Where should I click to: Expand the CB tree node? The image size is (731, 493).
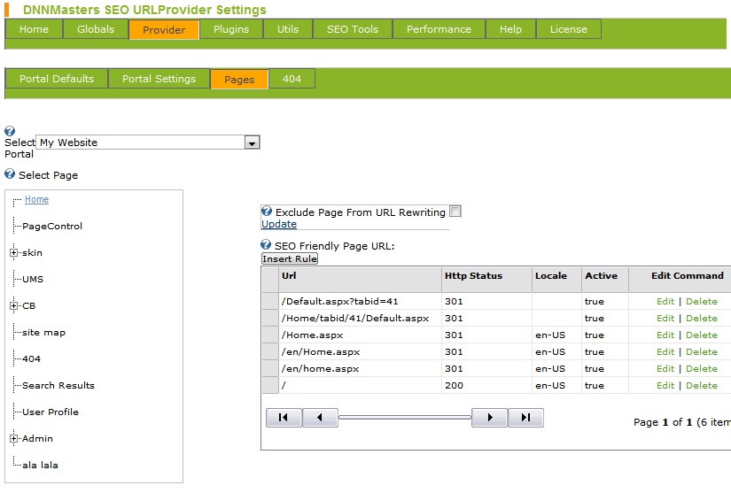pos(13,306)
